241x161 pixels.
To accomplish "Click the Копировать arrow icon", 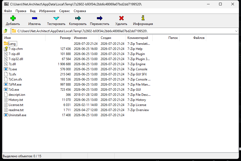I will pyautogui.click(x=78, y=18).
